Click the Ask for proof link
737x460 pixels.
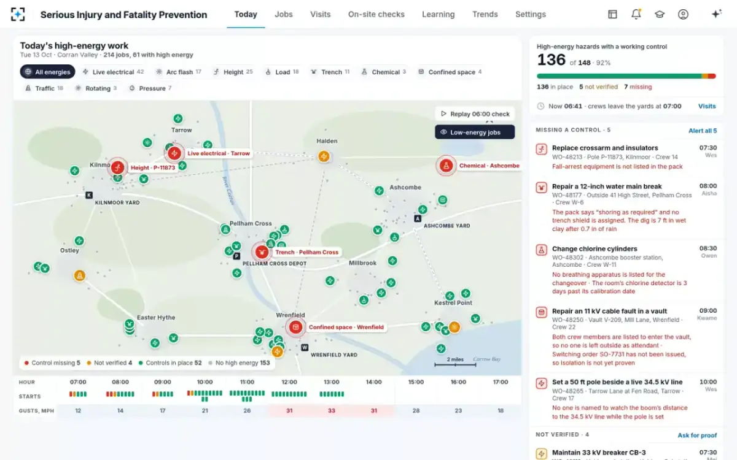[x=697, y=435]
